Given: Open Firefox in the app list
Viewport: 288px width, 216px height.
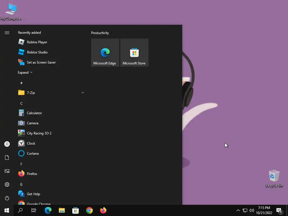Looking at the screenshot, I should point(51,174).
